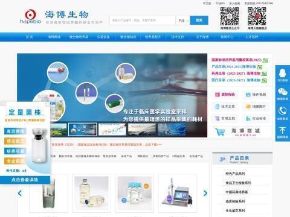
Task: Open the 产品 search category dropdown
Action: [x=183, y=20]
